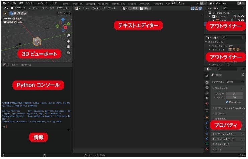Open the ファイル menu
The height and width of the screenshot is (159, 248).
pyautogui.click(x=12, y=3)
